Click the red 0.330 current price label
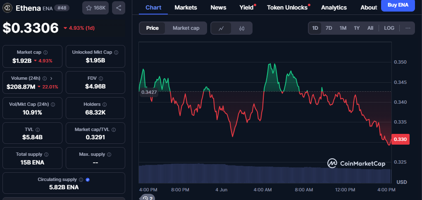The height and width of the screenshot is (200, 422). (400, 139)
